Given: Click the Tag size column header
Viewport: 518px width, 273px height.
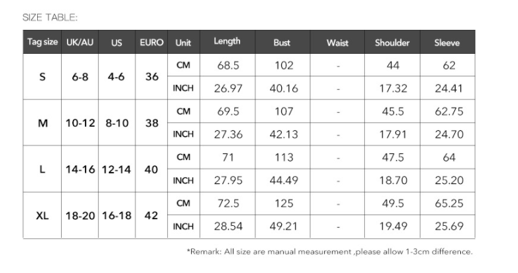Looking at the screenshot, I should pos(42,43).
